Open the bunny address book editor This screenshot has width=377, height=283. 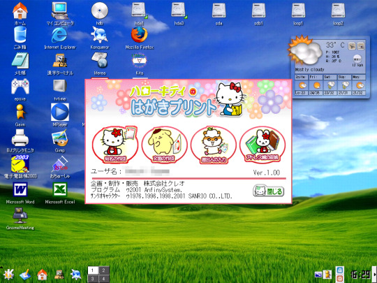pos(263,145)
